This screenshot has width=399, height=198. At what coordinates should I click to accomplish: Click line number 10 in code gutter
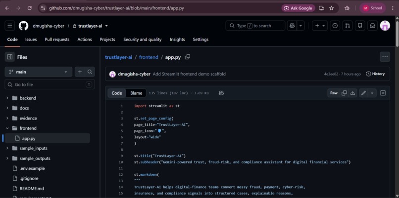coord(121,162)
